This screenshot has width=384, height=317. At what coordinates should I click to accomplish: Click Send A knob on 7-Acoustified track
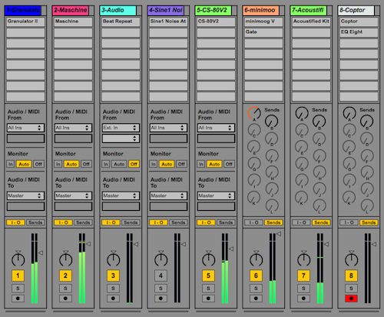(302, 113)
